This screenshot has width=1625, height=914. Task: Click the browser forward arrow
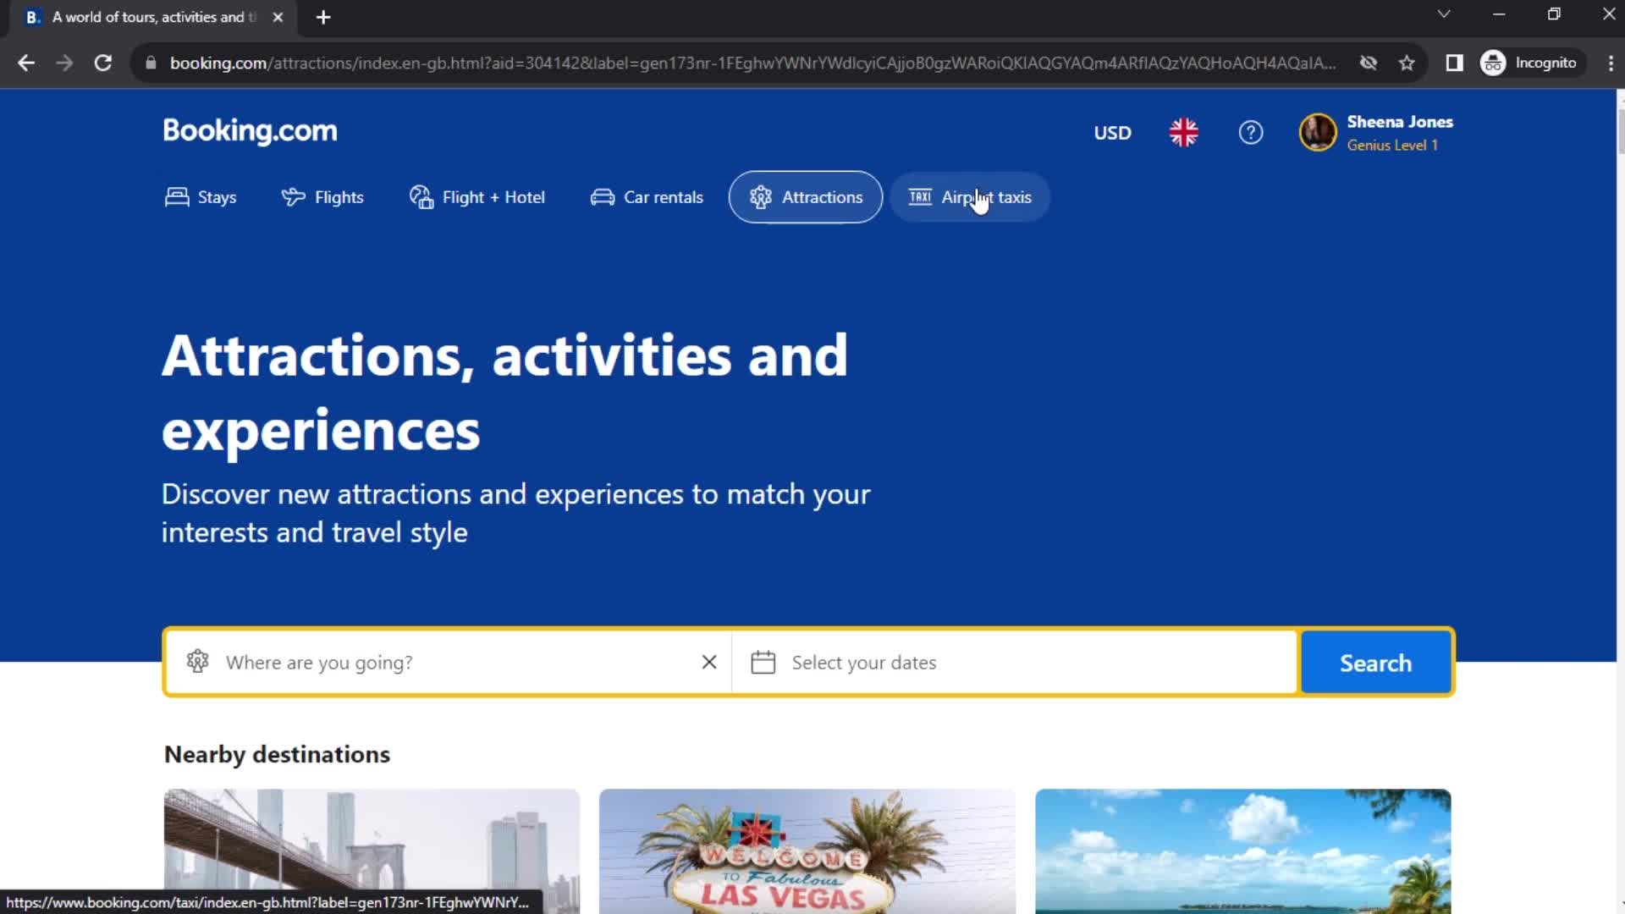pos(64,63)
